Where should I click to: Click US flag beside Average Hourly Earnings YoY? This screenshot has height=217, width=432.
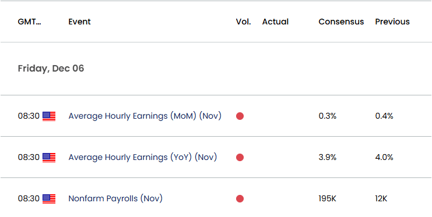pyautogui.click(x=49, y=158)
